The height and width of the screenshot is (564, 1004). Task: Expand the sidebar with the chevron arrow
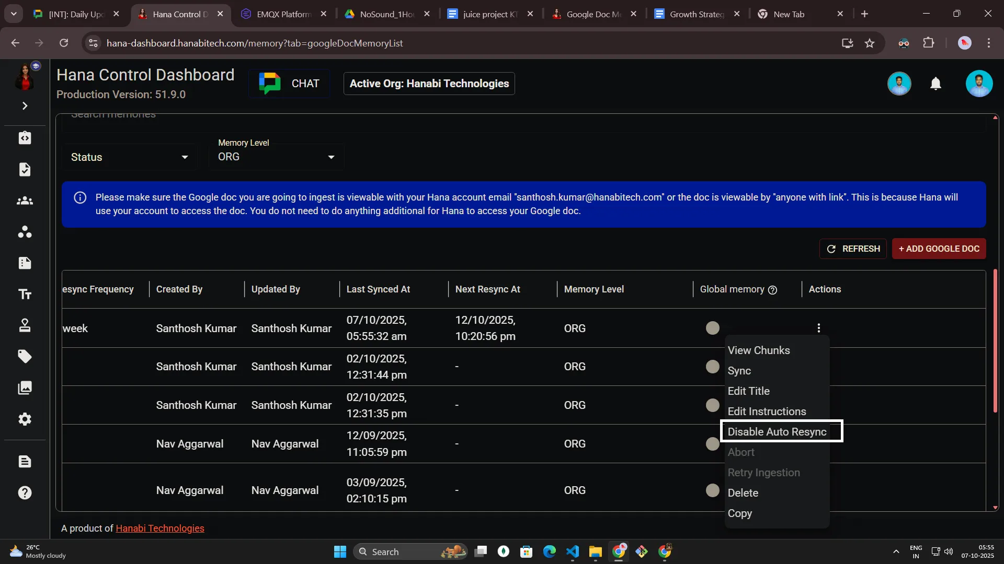[25, 105]
